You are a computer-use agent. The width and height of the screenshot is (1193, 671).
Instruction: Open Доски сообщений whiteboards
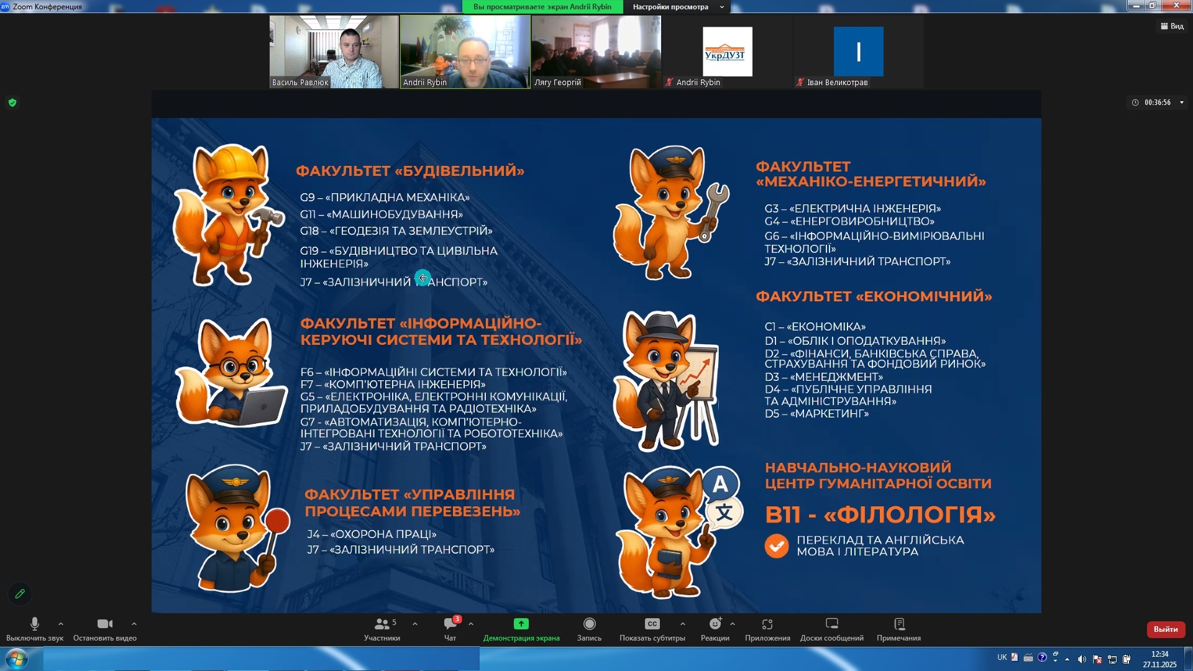click(831, 628)
